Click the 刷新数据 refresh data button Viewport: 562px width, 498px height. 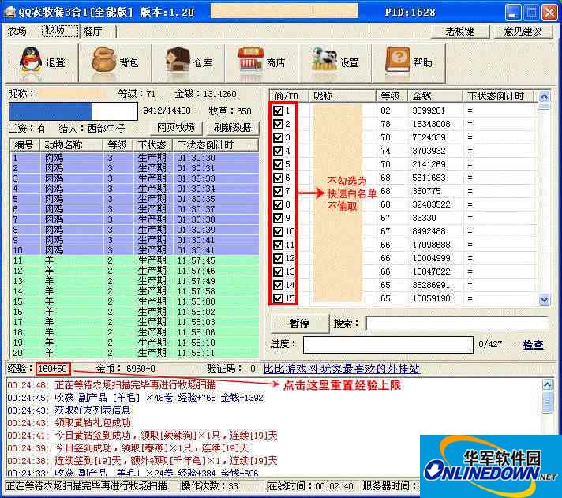232,128
